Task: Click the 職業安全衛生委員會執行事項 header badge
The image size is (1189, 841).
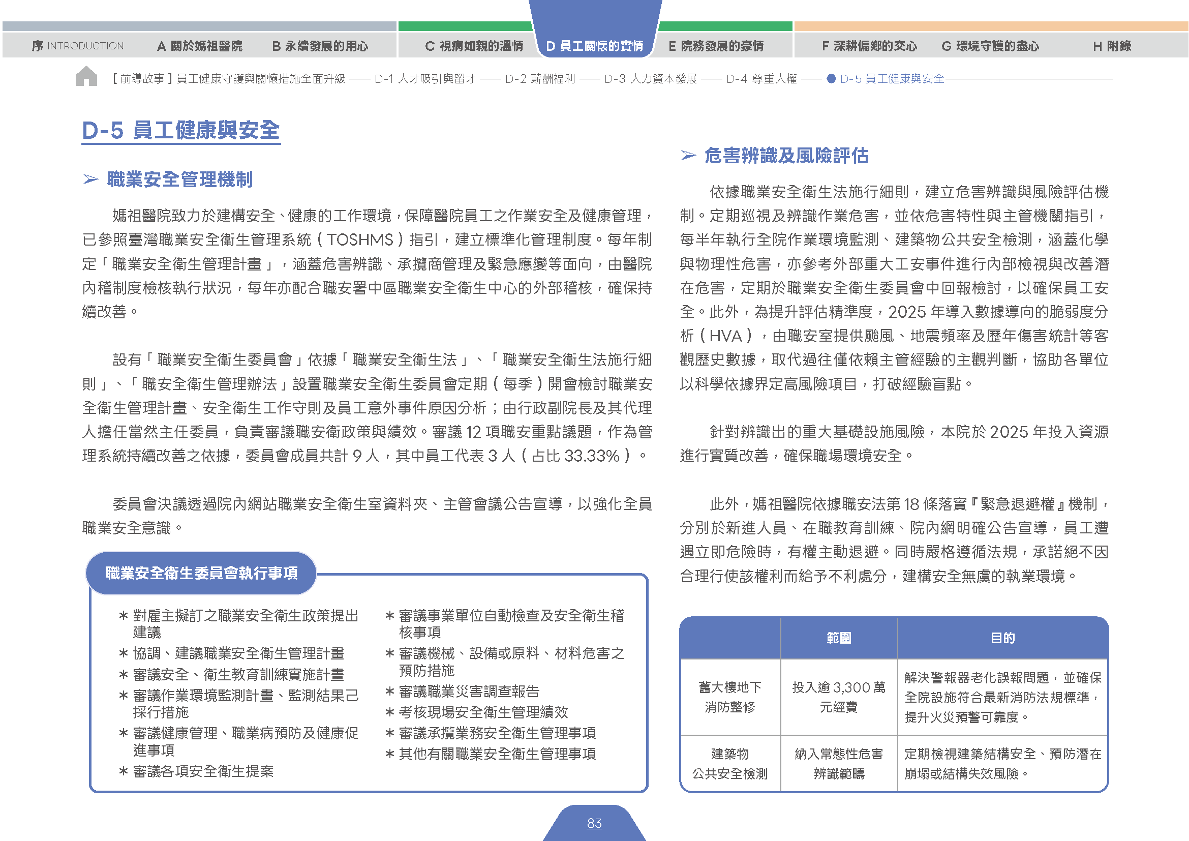Action: 201,573
